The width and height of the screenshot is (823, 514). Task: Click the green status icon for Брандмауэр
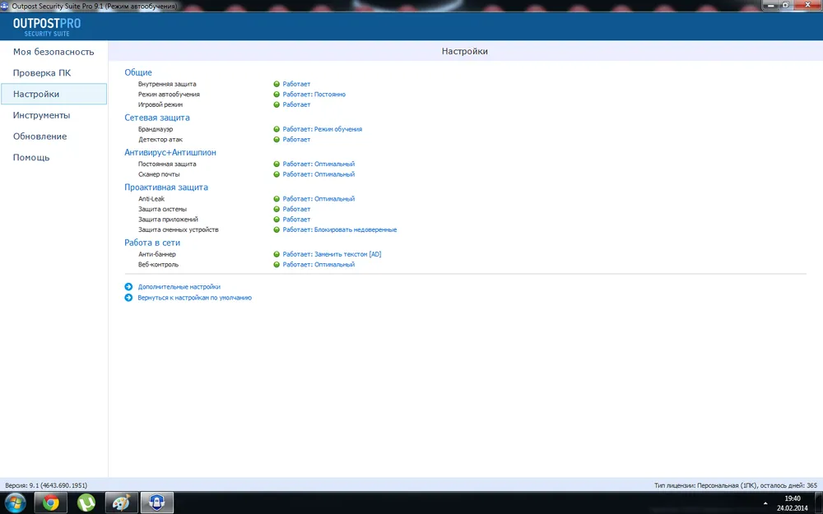[277, 129]
